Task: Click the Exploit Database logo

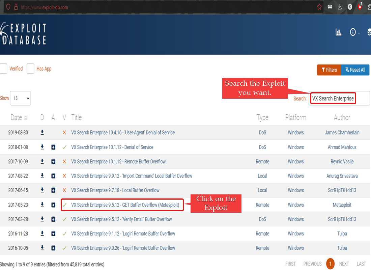Action: pos(23,33)
